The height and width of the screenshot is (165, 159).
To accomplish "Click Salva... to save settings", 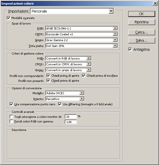I will (x=142, y=41).
